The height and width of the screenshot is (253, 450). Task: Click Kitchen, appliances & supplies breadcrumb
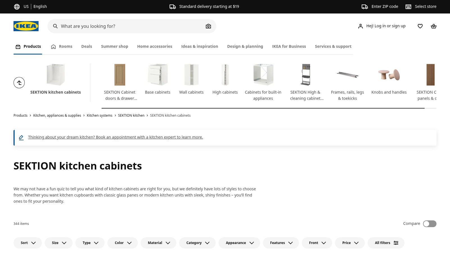(57, 116)
